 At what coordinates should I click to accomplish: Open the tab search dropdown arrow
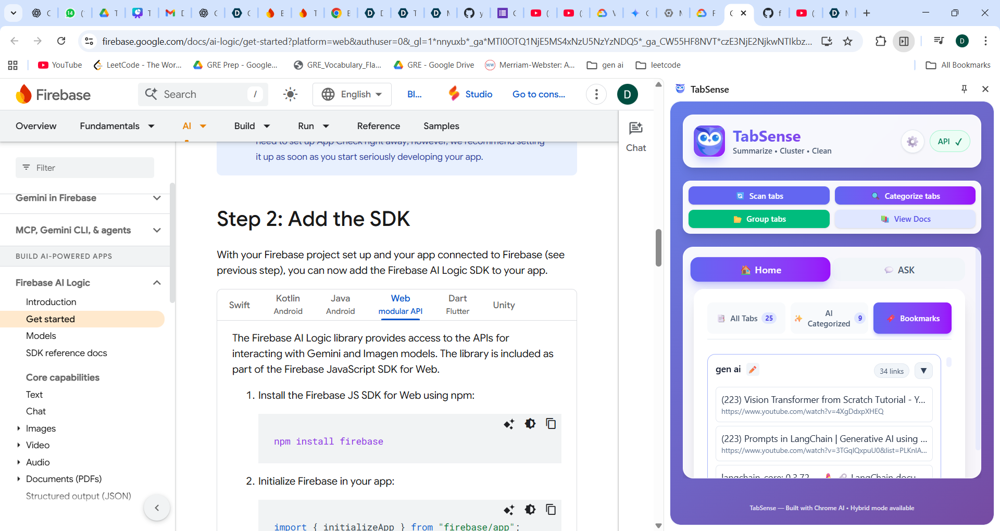pyautogui.click(x=13, y=13)
